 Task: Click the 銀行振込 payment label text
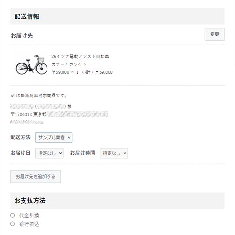(x=29, y=224)
